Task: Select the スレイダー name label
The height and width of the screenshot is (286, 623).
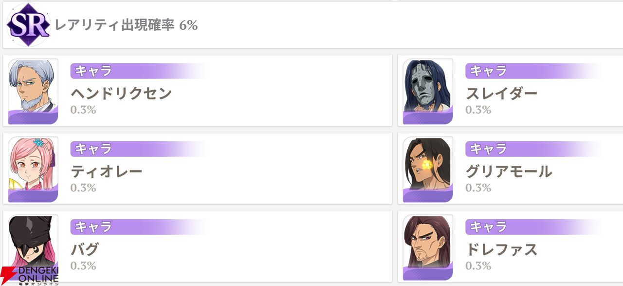Action: 501,93
